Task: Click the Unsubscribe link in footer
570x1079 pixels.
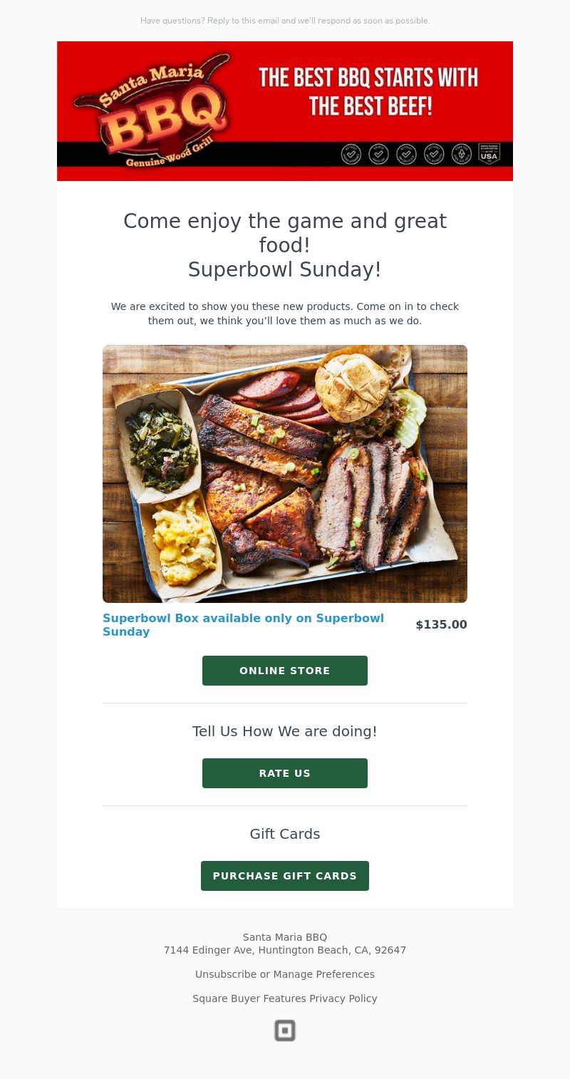Action: point(226,974)
